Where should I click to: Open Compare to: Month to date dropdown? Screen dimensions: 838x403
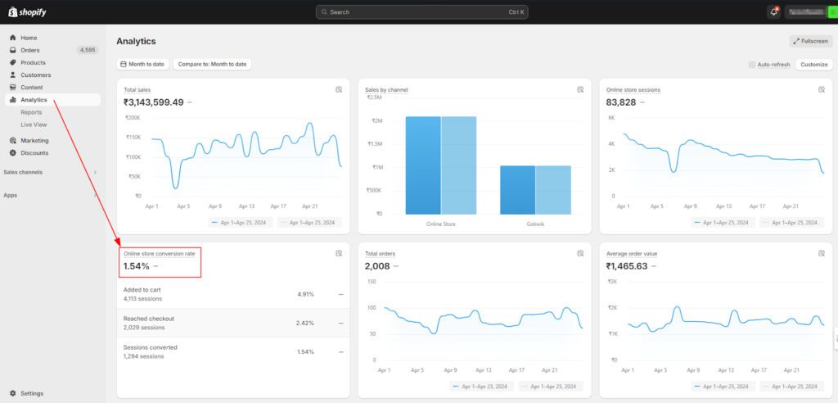click(212, 64)
